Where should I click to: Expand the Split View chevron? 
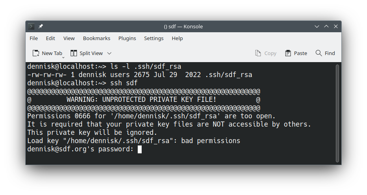[109, 53]
